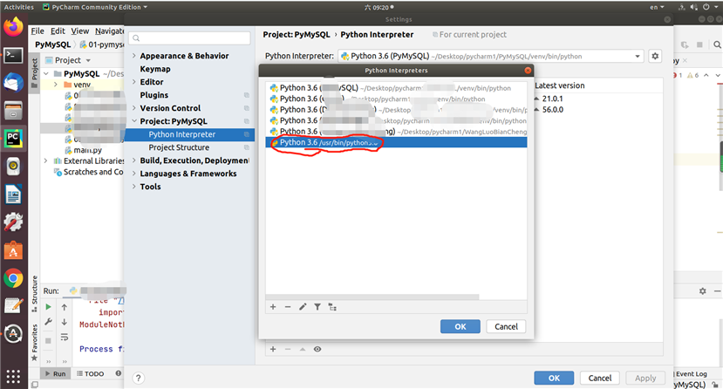Expand Build, Execution, Deployment settings
Viewport: 723px width, 389px height.
pyautogui.click(x=134, y=160)
